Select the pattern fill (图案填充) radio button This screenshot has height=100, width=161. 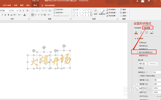click(138, 56)
